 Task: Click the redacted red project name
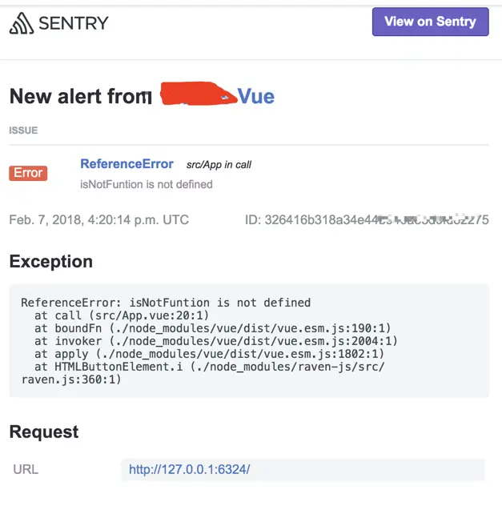[199, 94]
